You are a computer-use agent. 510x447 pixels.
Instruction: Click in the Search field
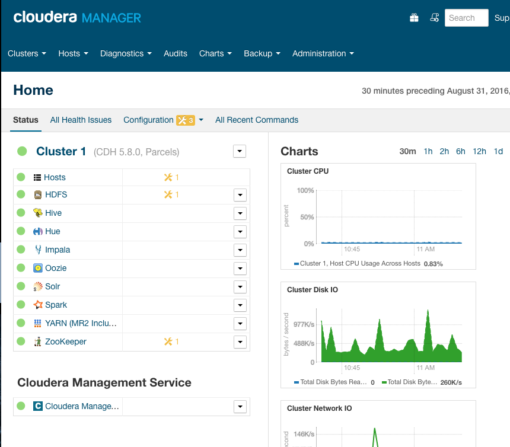467,18
